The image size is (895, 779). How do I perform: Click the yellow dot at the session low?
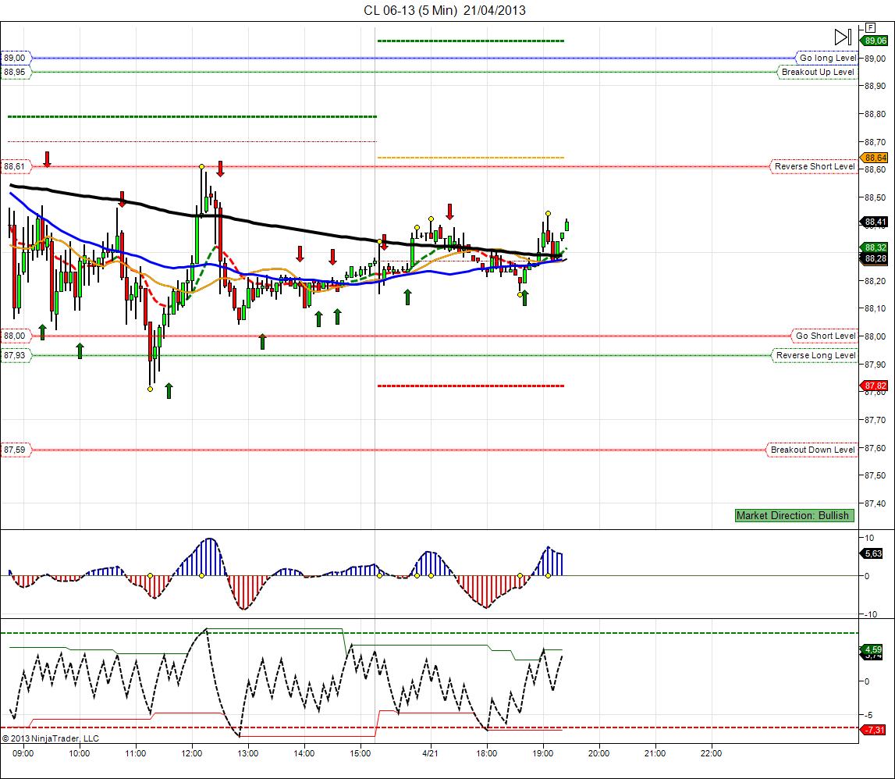[150, 389]
